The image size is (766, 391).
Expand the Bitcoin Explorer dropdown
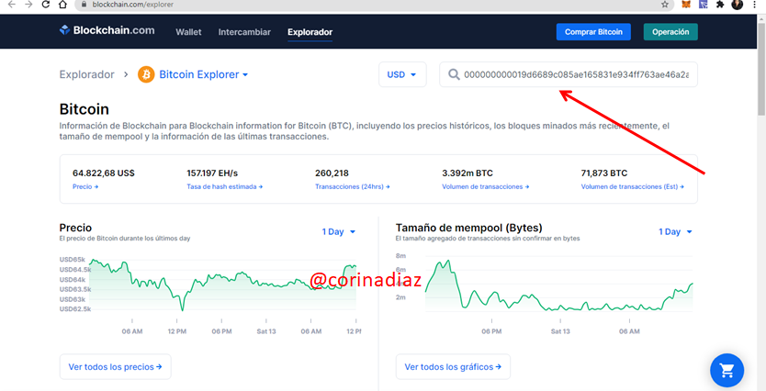point(204,74)
